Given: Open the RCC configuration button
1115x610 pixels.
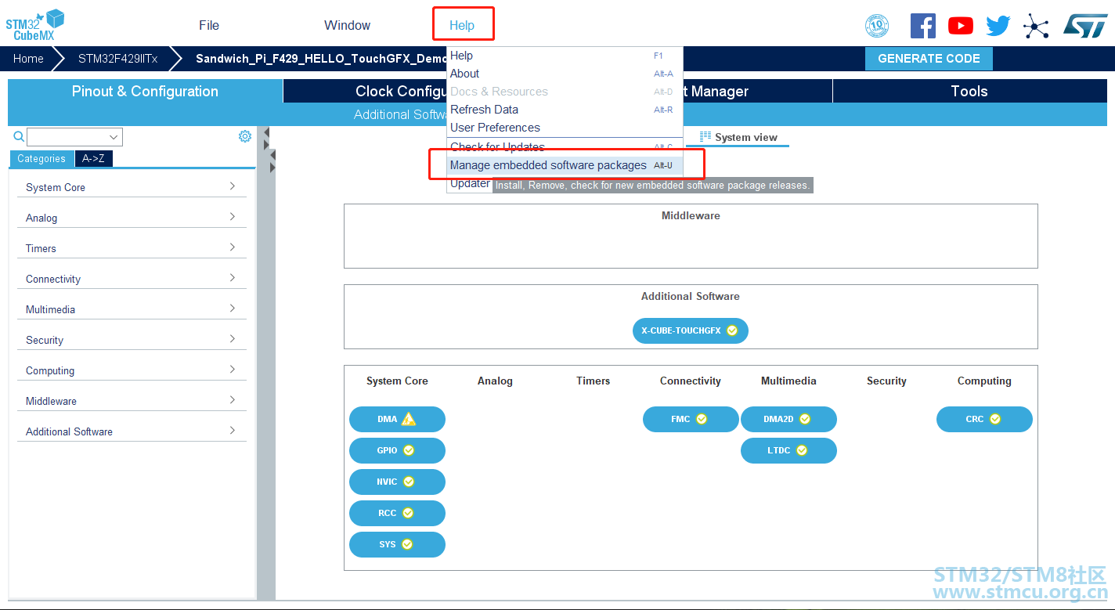Looking at the screenshot, I should tap(397, 513).
